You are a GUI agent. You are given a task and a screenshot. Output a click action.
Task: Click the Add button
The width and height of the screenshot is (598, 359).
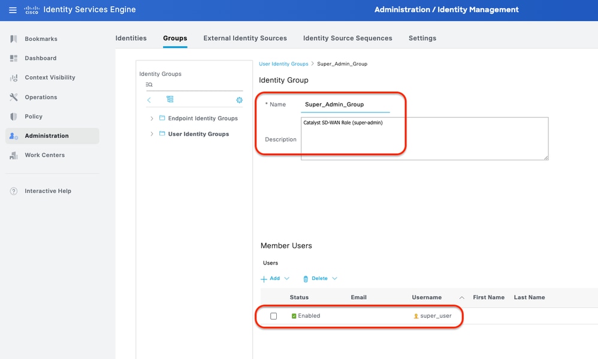[274, 278]
